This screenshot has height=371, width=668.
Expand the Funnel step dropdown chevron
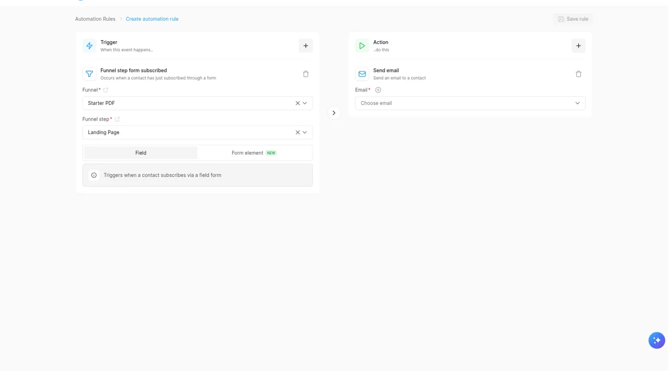tap(305, 133)
